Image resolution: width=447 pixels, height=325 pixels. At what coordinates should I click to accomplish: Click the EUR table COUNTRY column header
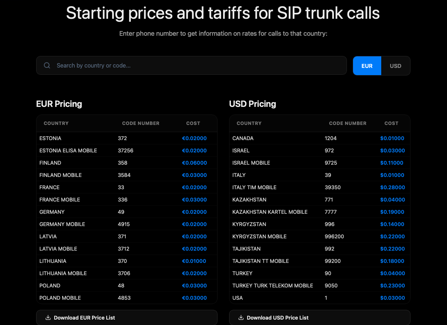56,123
